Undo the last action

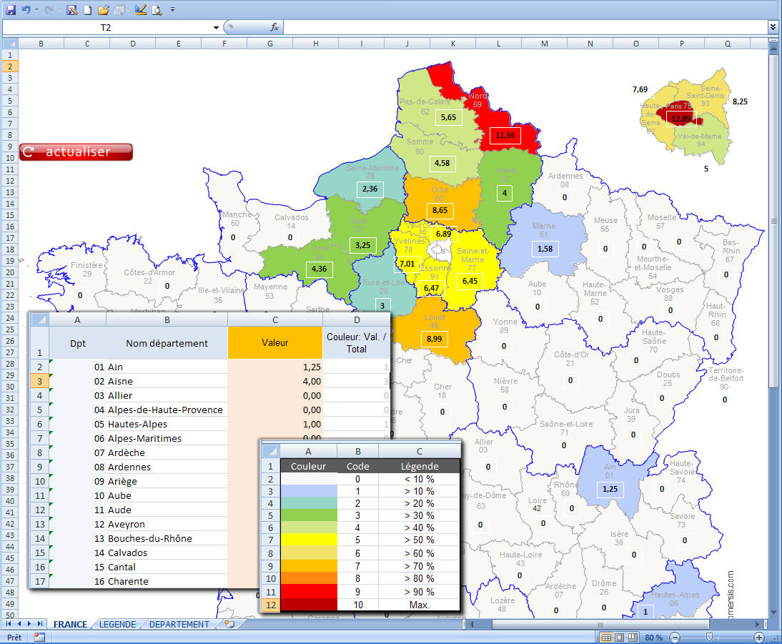(26, 10)
